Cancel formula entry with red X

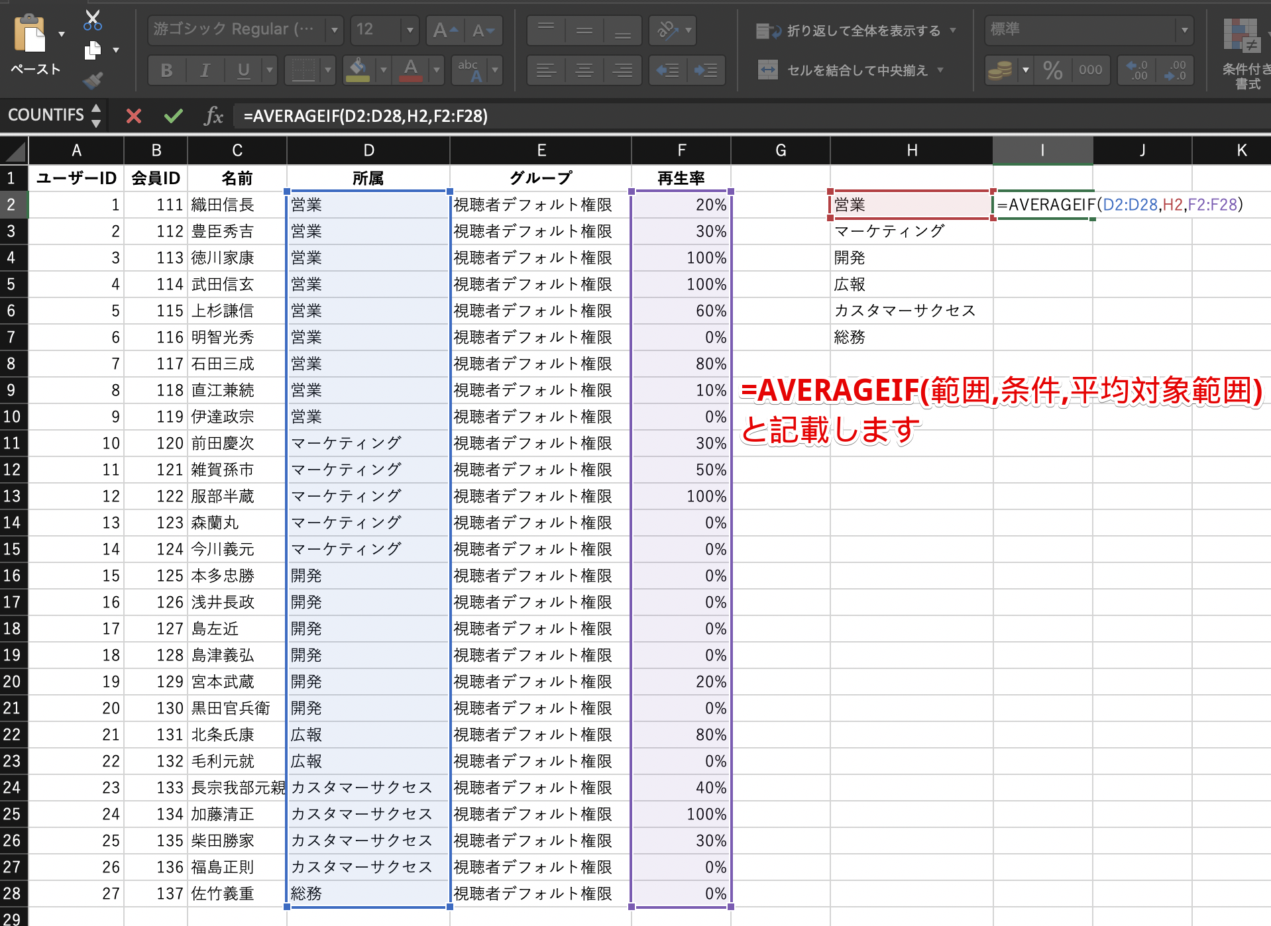click(x=134, y=117)
